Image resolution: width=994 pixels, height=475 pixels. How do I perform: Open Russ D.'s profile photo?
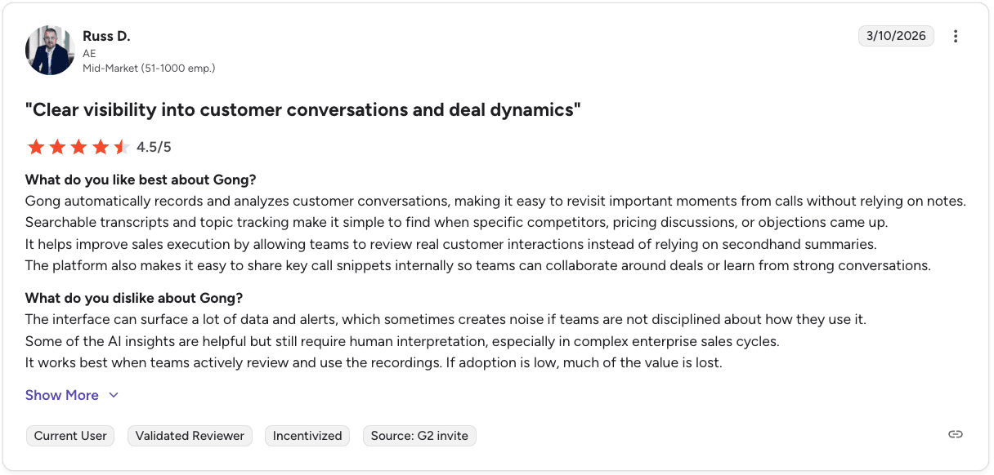pyautogui.click(x=51, y=51)
